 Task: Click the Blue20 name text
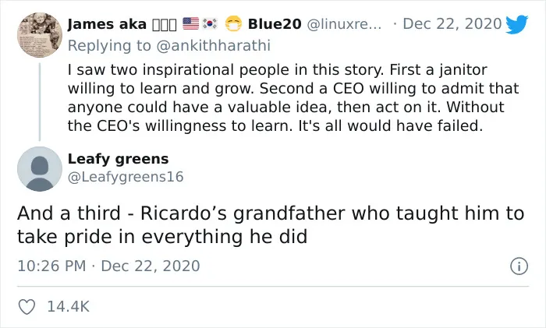click(x=275, y=24)
